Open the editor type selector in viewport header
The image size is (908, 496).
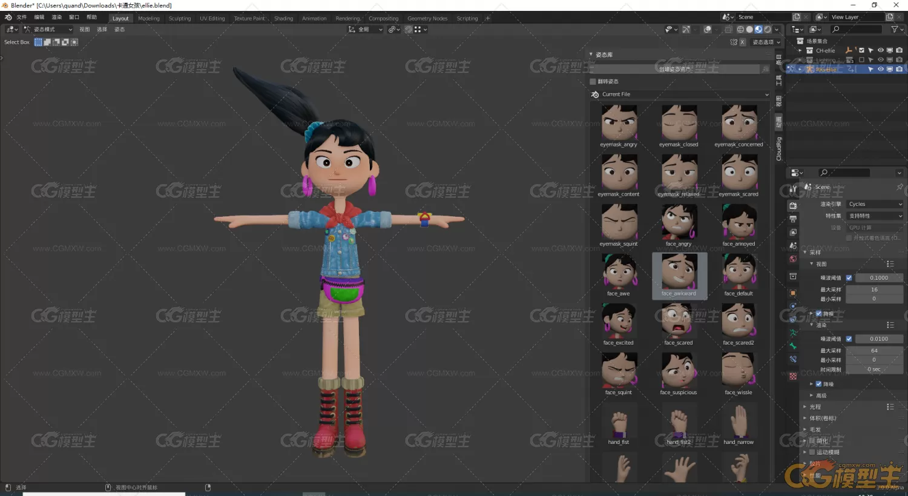12,29
